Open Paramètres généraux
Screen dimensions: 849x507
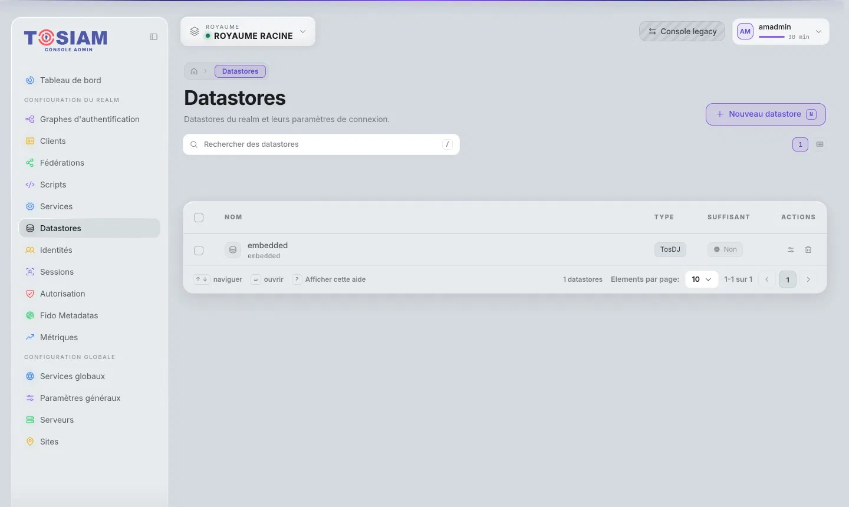90,398
